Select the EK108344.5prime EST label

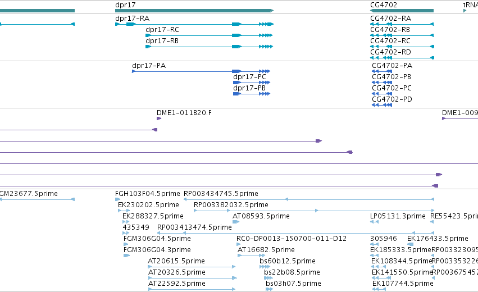tap(402, 262)
